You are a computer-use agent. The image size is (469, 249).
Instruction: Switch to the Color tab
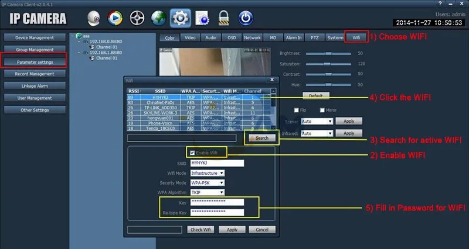tap(169, 38)
